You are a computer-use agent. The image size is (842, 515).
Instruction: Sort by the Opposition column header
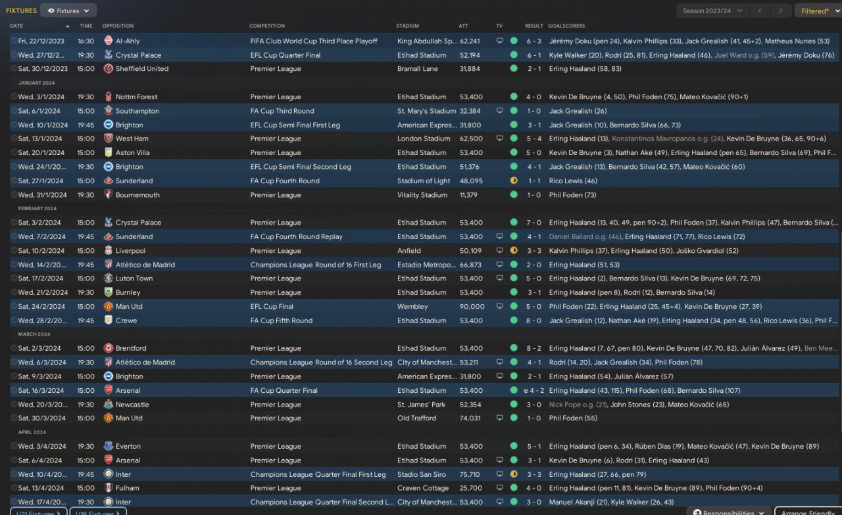pyautogui.click(x=118, y=26)
